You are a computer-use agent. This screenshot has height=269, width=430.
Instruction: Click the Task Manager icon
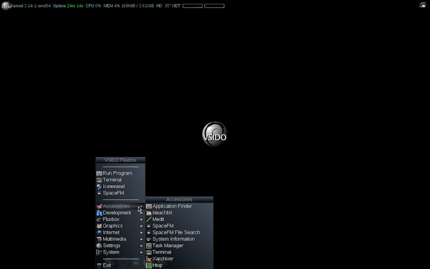point(149,246)
